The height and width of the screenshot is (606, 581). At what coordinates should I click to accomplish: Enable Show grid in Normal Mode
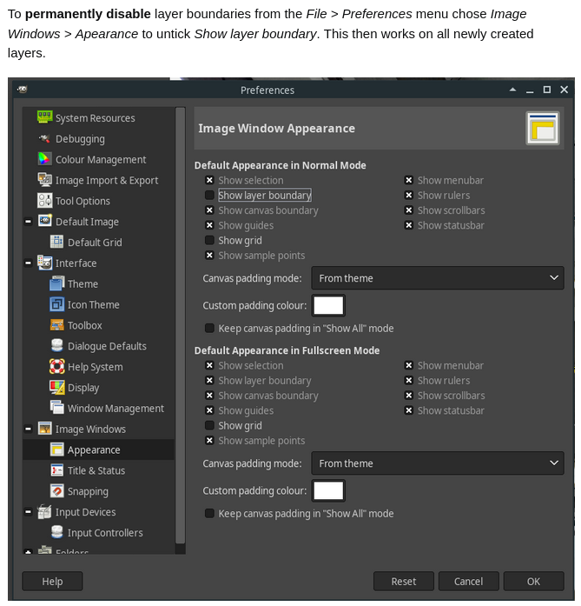[x=209, y=240]
